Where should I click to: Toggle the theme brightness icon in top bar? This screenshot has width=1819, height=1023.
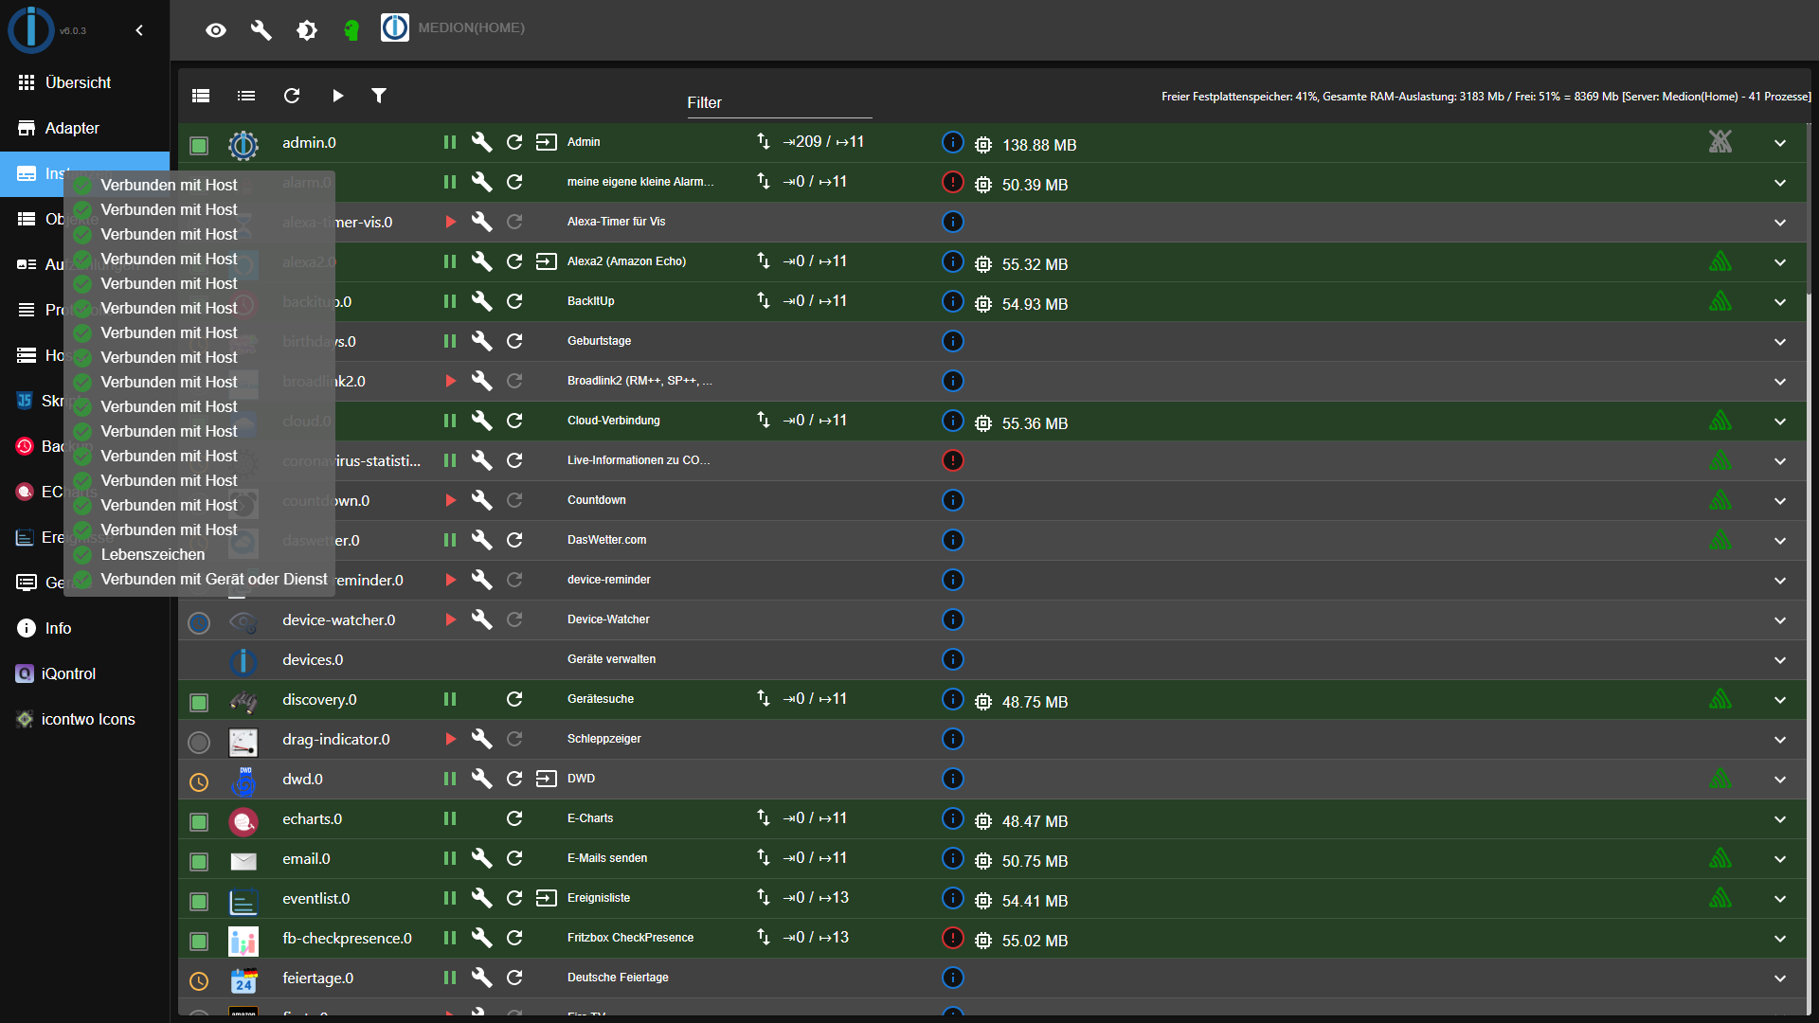307,30
